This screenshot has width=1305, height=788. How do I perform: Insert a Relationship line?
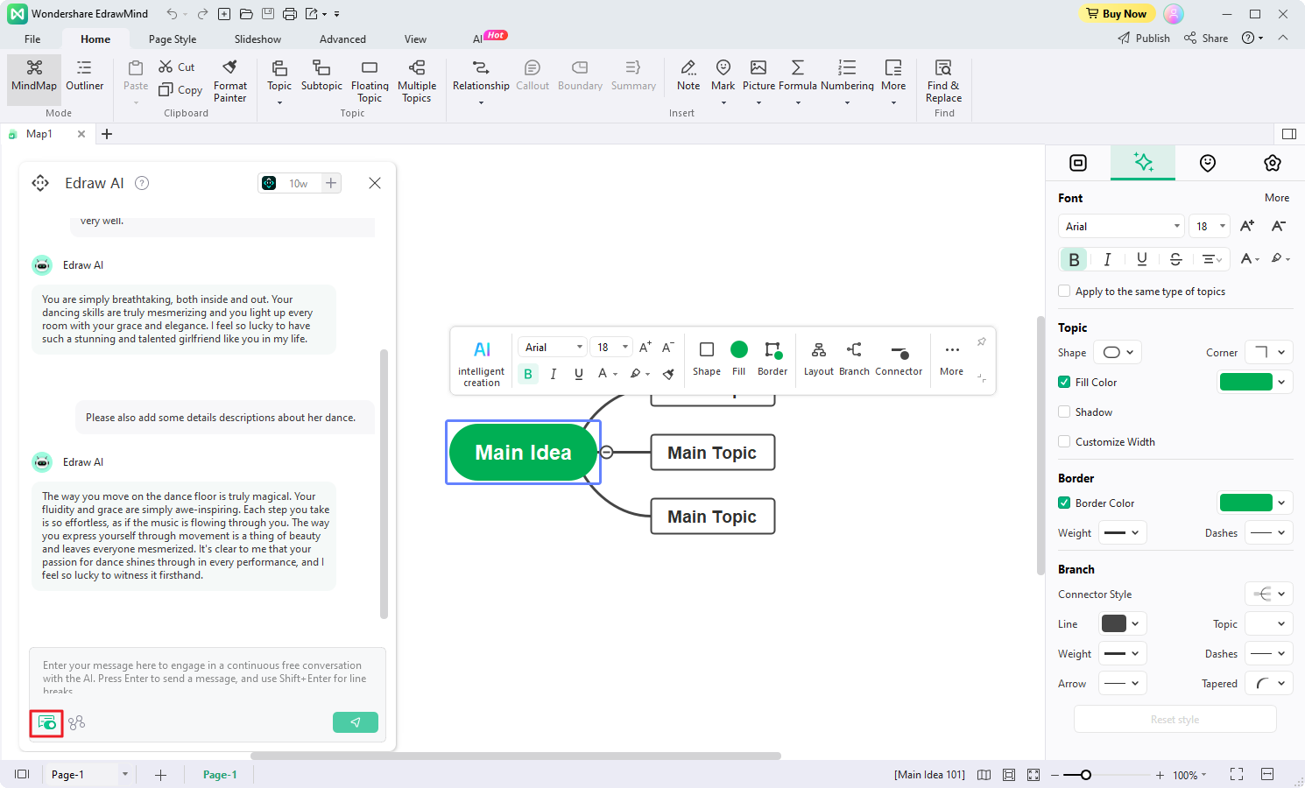pyautogui.click(x=481, y=81)
